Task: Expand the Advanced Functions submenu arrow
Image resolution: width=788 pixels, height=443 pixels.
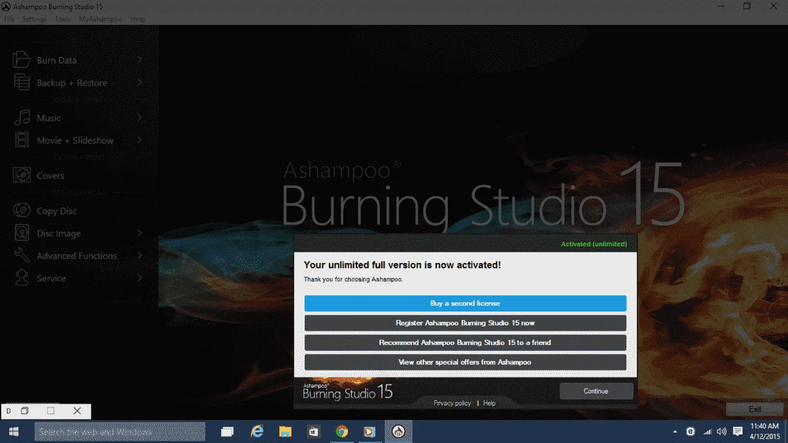Action: 139,256
